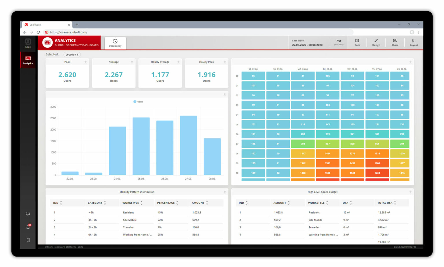
Task: Open the Data panel in the toolbar
Action: (357, 43)
